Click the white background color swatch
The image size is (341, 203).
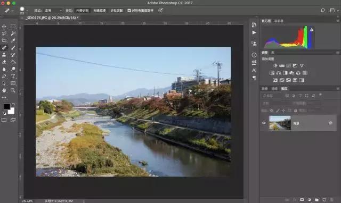coord(12,111)
